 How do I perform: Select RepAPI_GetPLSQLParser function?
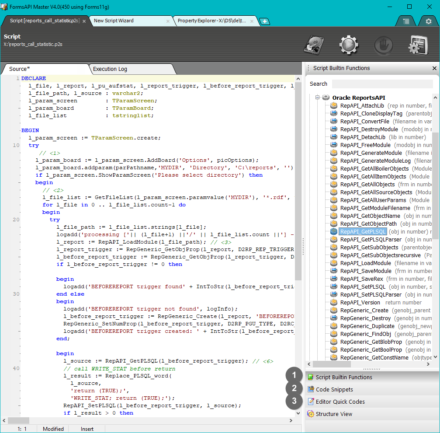[371, 240]
